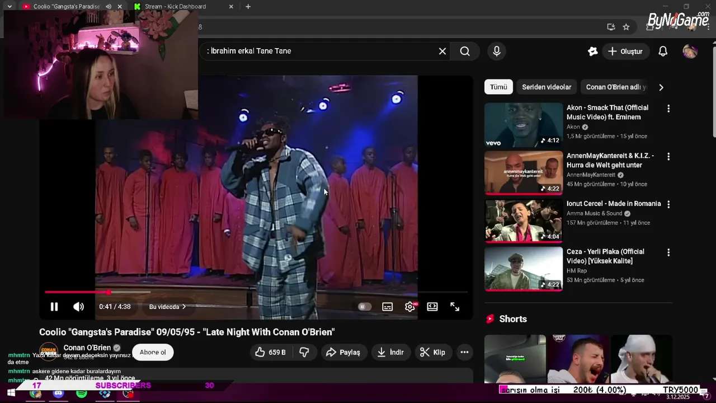The image size is (716, 403).
Task: Open 'Ceza - Yerli Plaka' video title
Action: point(605,256)
